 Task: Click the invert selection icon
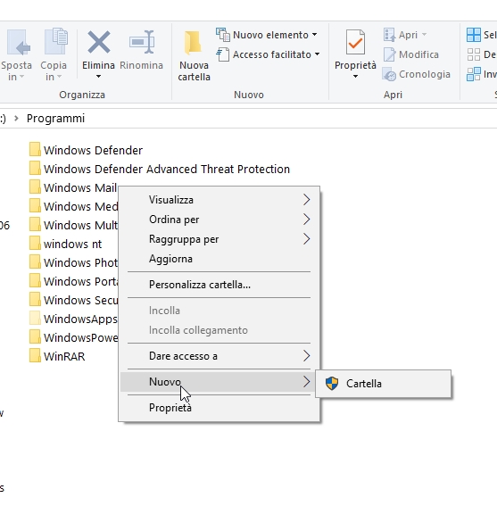pyautogui.click(x=474, y=74)
